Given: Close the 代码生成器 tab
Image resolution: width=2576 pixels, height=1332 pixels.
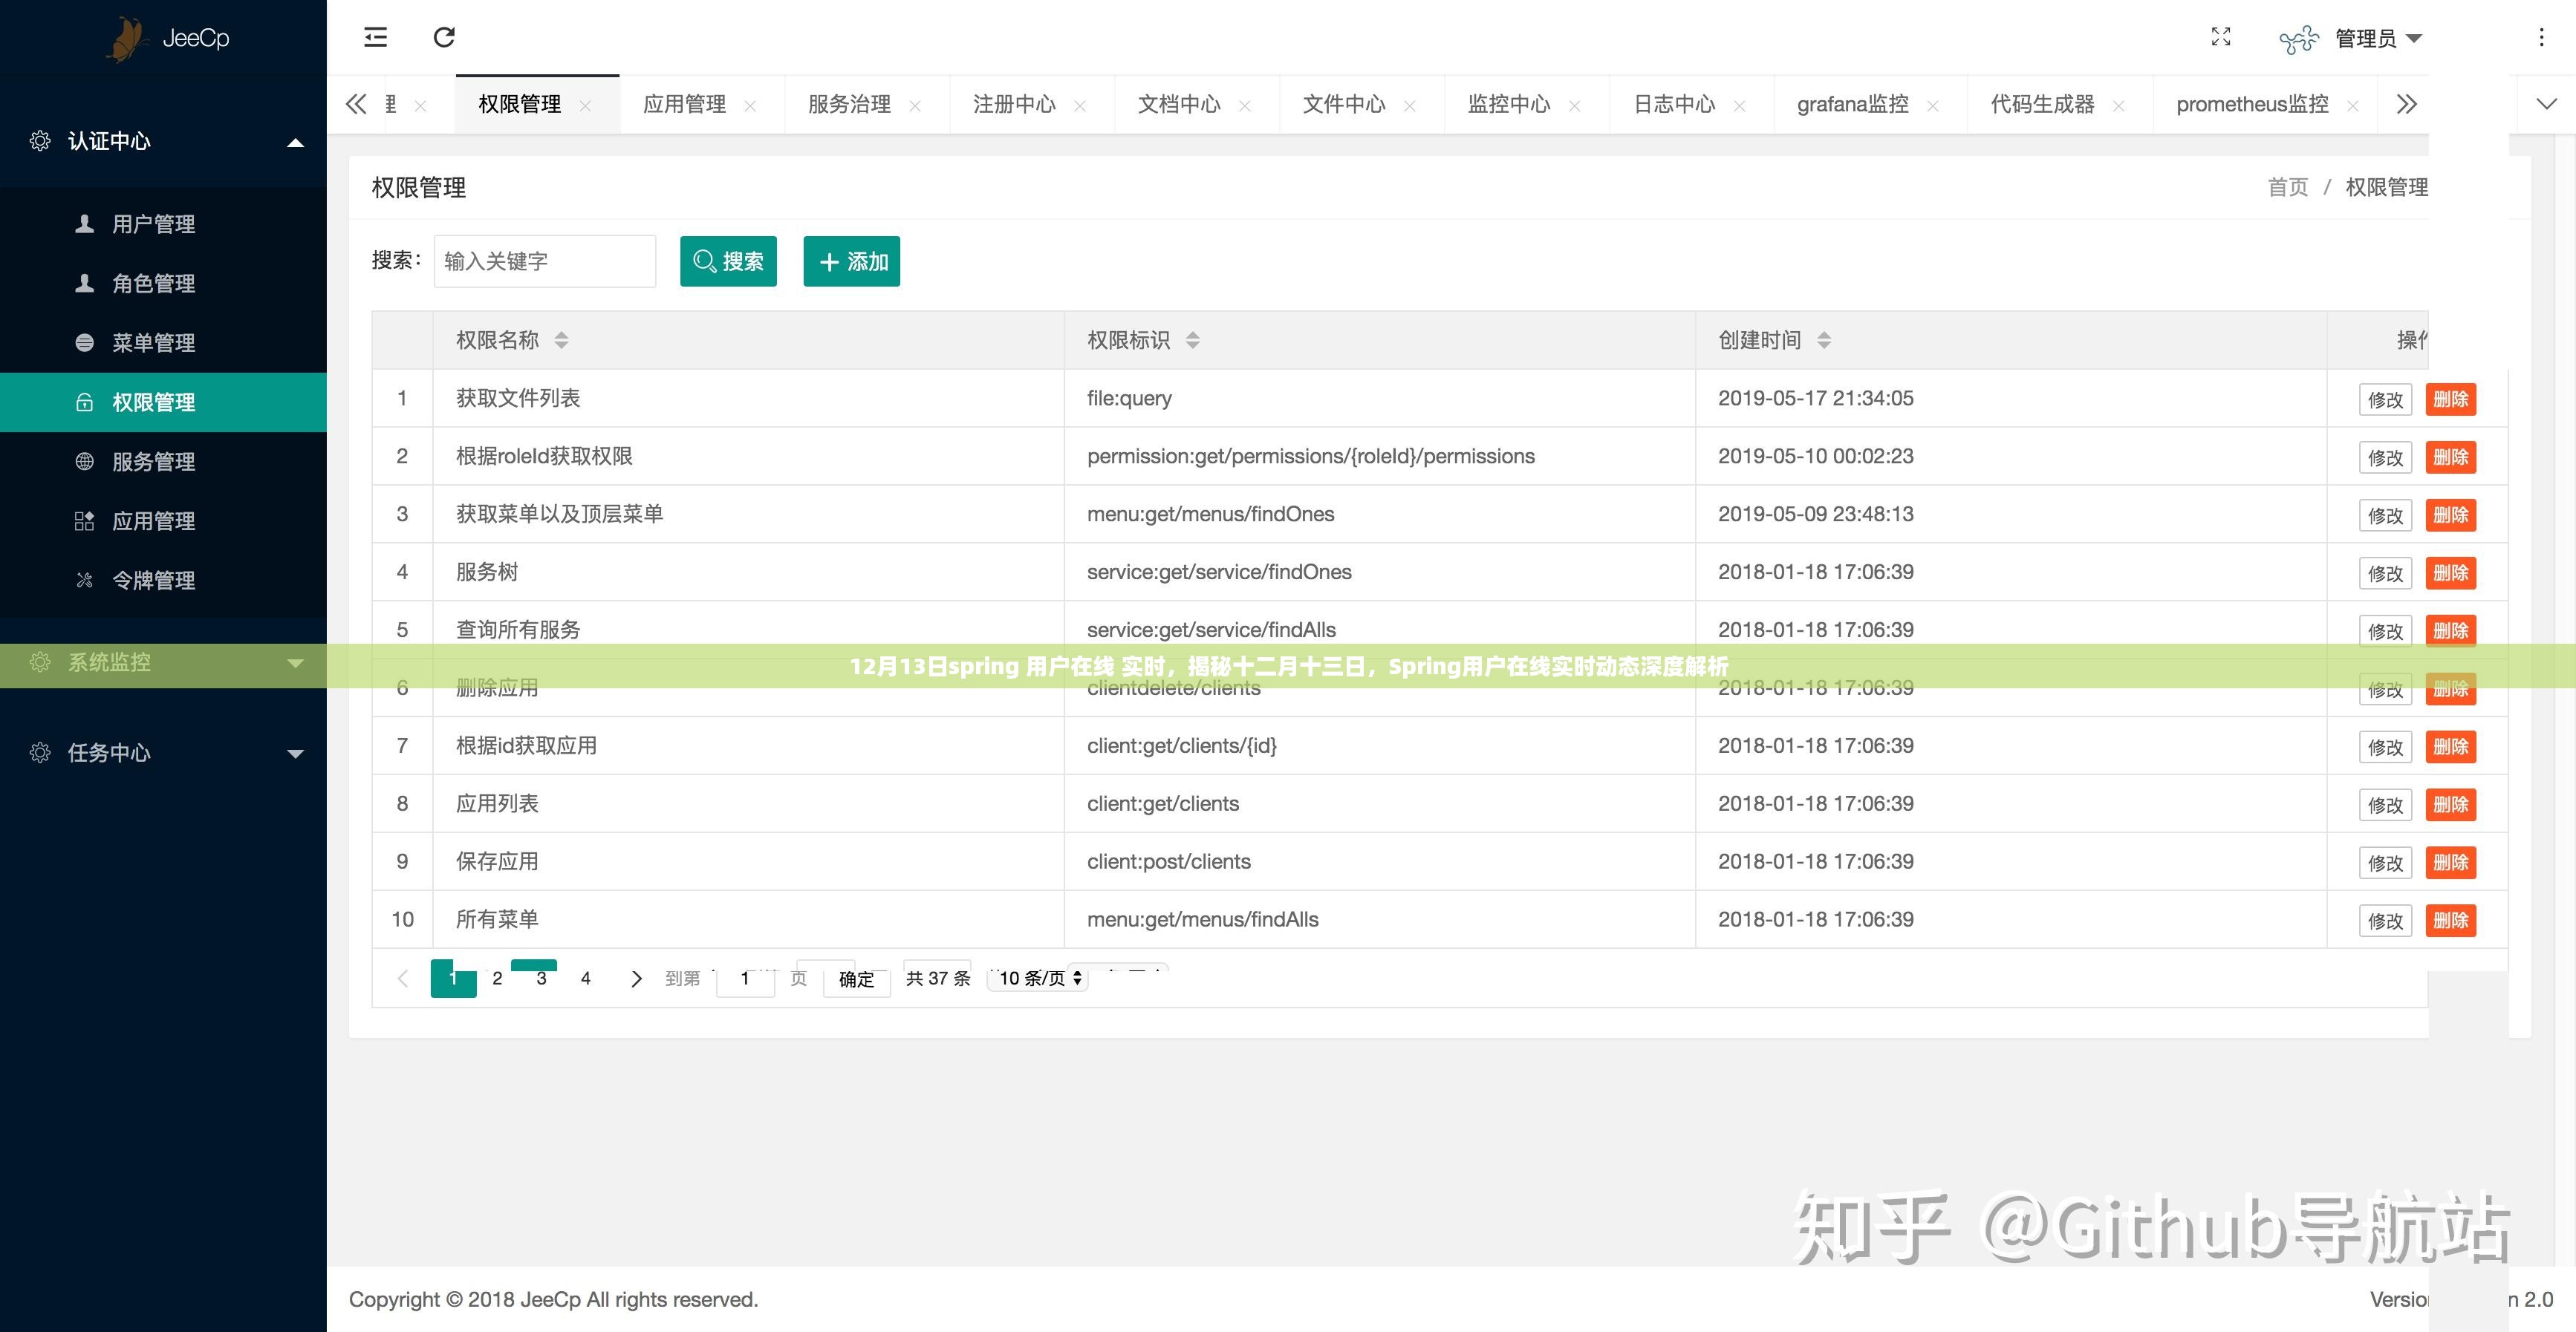Looking at the screenshot, I should click(x=2119, y=106).
